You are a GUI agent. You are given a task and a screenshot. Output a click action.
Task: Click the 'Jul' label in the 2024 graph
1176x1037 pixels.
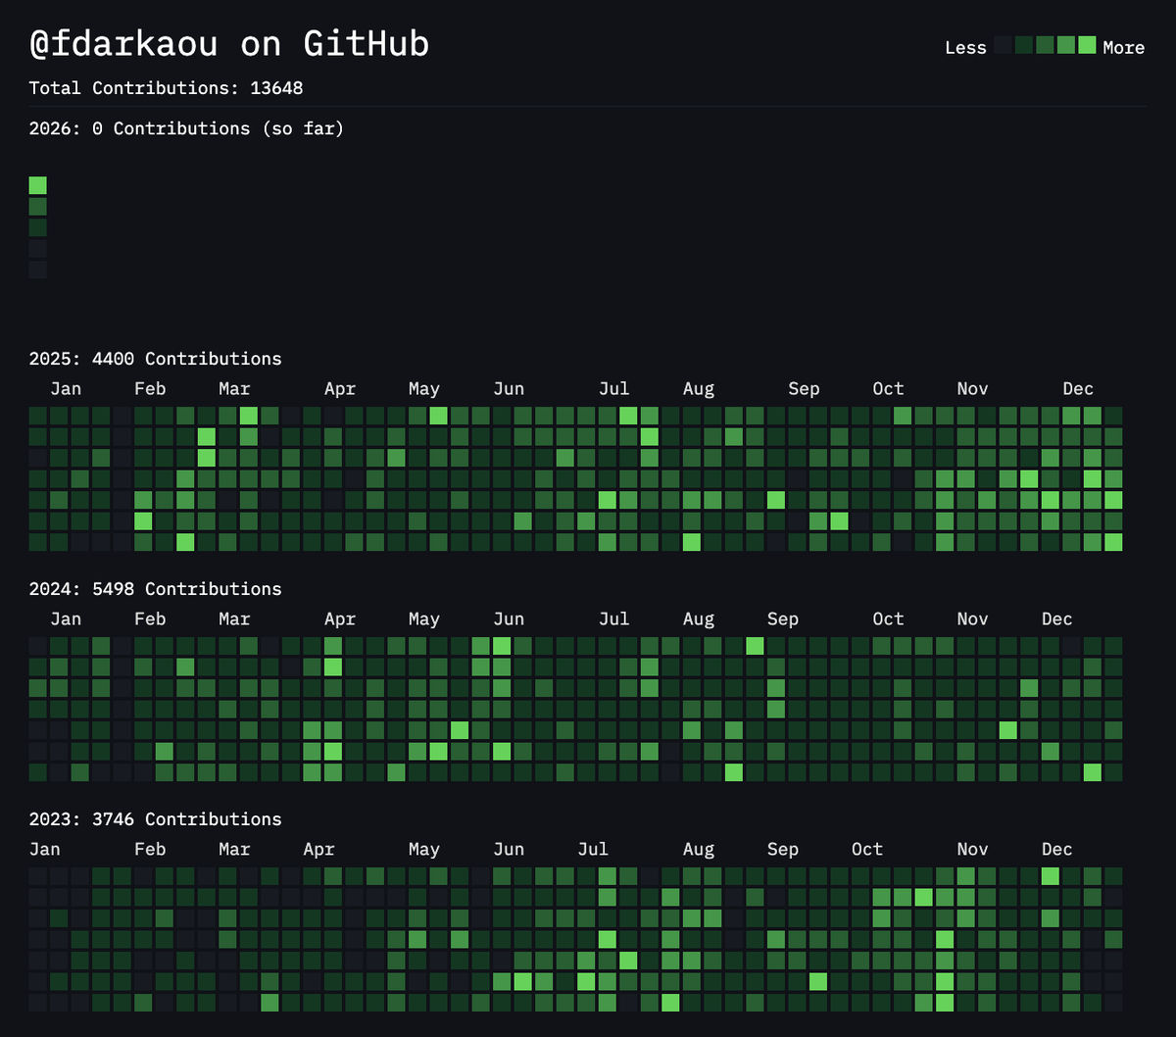613,619
